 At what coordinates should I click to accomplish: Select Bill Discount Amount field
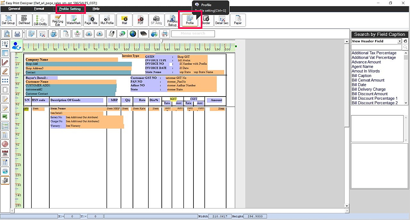(370, 94)
